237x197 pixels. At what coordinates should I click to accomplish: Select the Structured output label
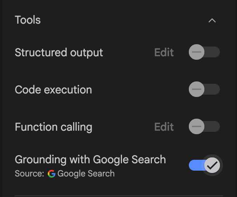click(x=59, y=53)
